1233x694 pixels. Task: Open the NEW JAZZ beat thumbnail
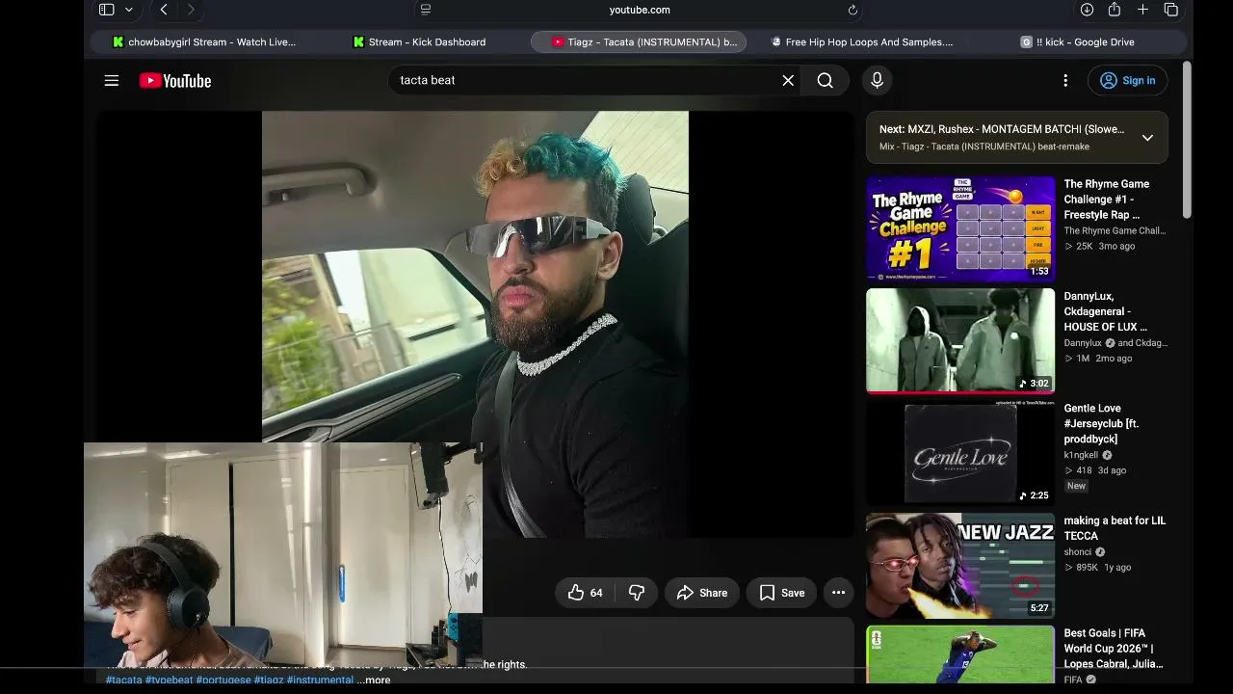(960, 565)
